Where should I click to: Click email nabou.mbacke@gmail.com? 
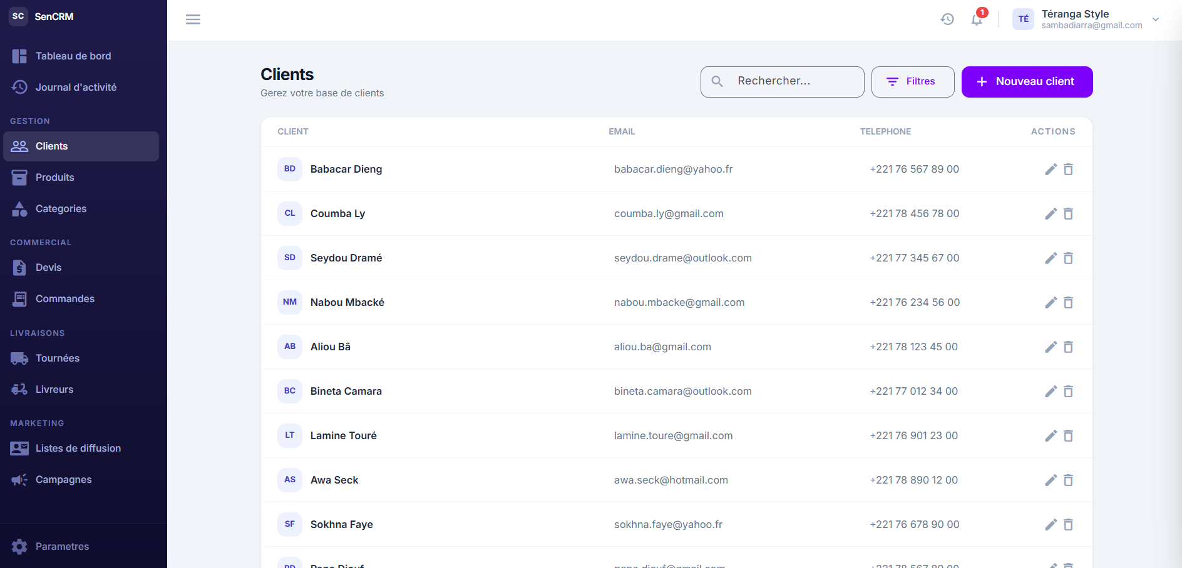[x=679, y=303]
